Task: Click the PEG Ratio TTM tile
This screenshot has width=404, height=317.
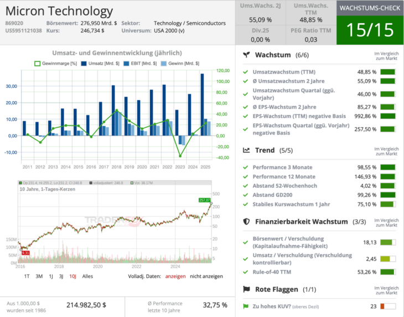Action: [310, 34]
